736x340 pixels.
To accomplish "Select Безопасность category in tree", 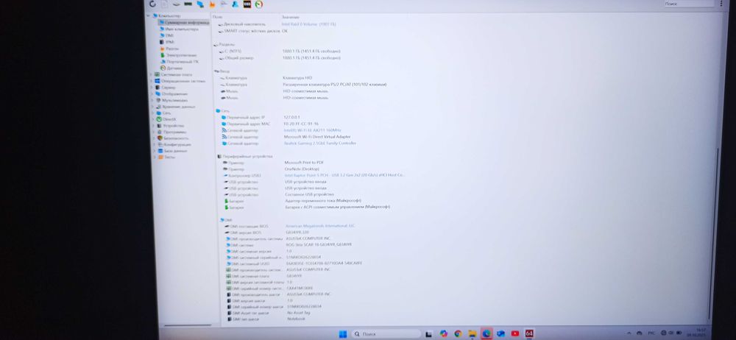I will pyautogui.click(x=173, y=138).
